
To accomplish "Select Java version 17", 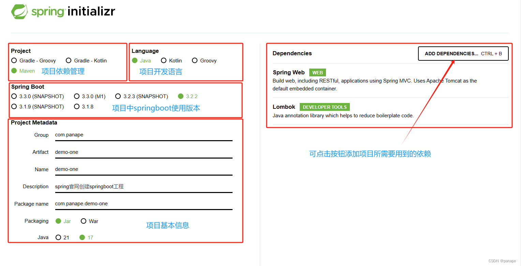I will pos(86,237).
